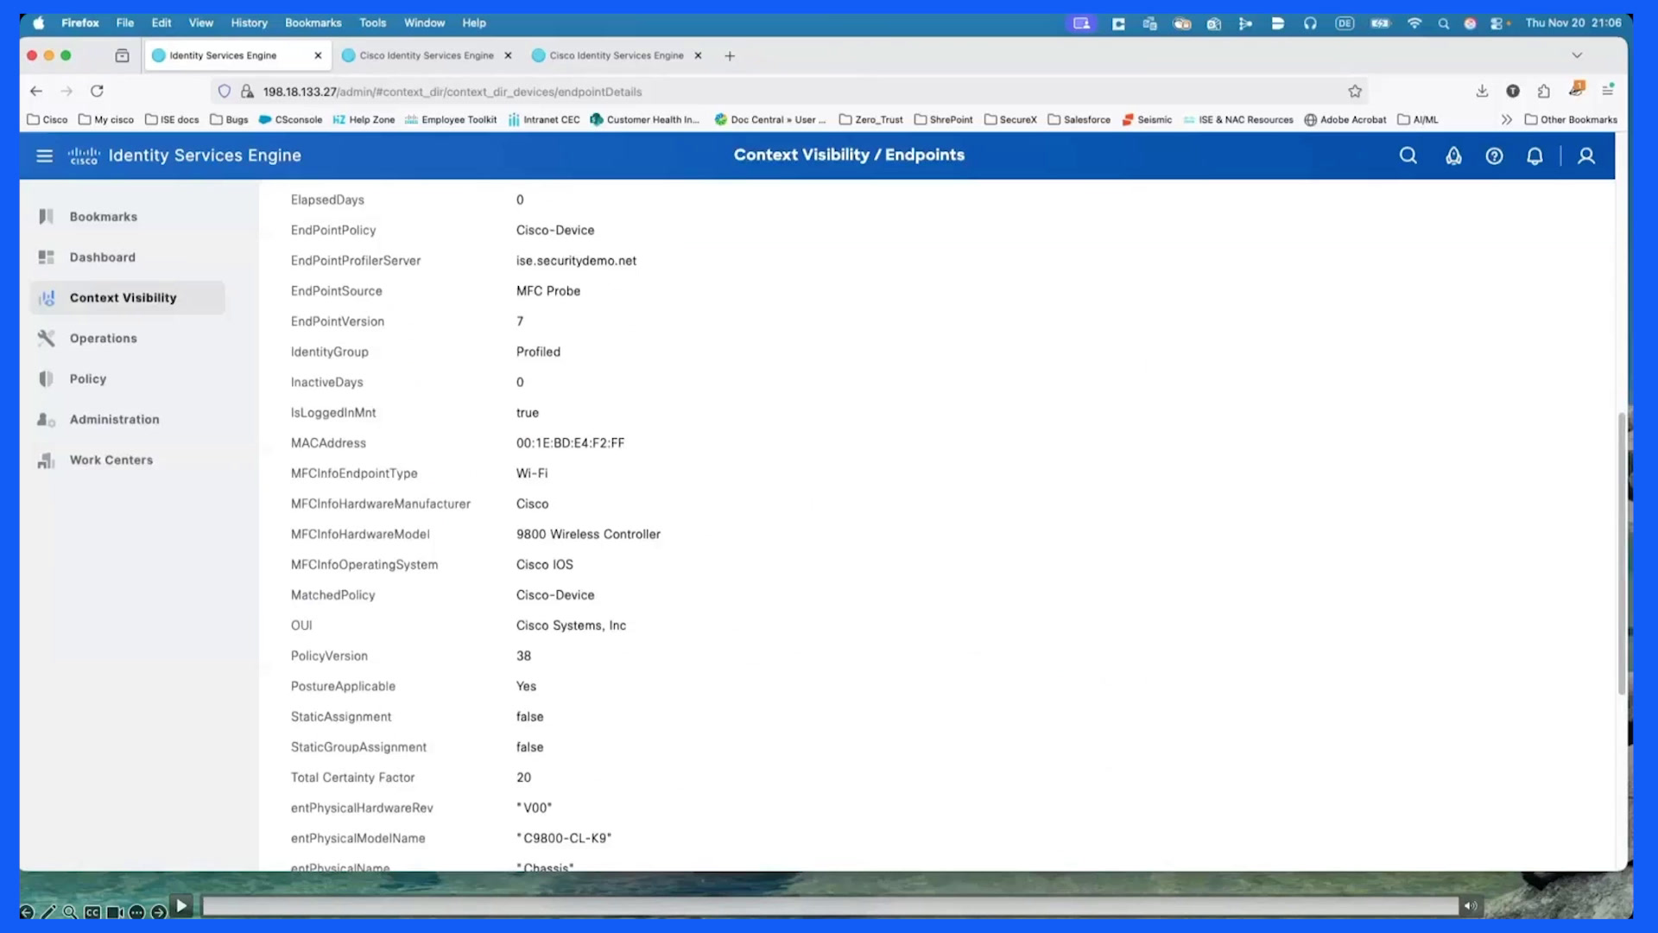Open the Salesforce bookmark folder
The width and height of the screenshot is (1658, 933).
[1079, 120]
